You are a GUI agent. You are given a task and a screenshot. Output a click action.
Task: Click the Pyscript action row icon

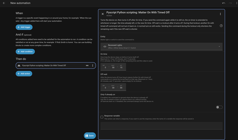coord(19,66)
